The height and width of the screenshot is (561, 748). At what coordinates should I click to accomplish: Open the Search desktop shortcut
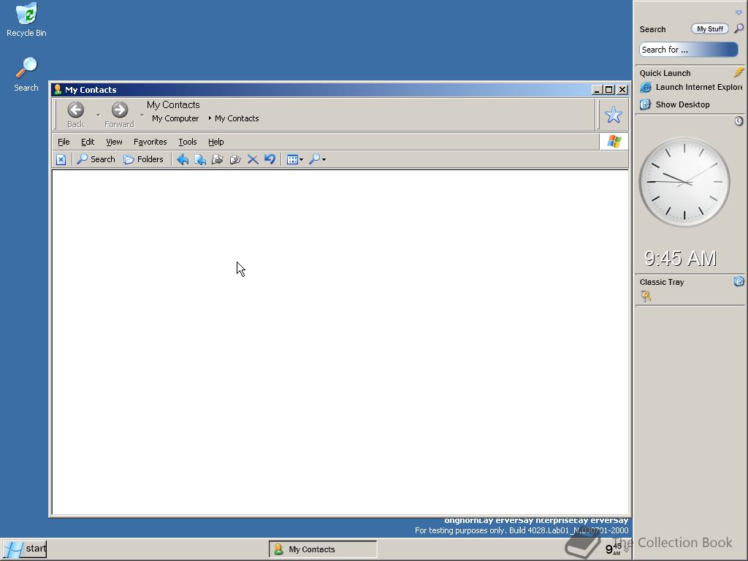(26, 75)
